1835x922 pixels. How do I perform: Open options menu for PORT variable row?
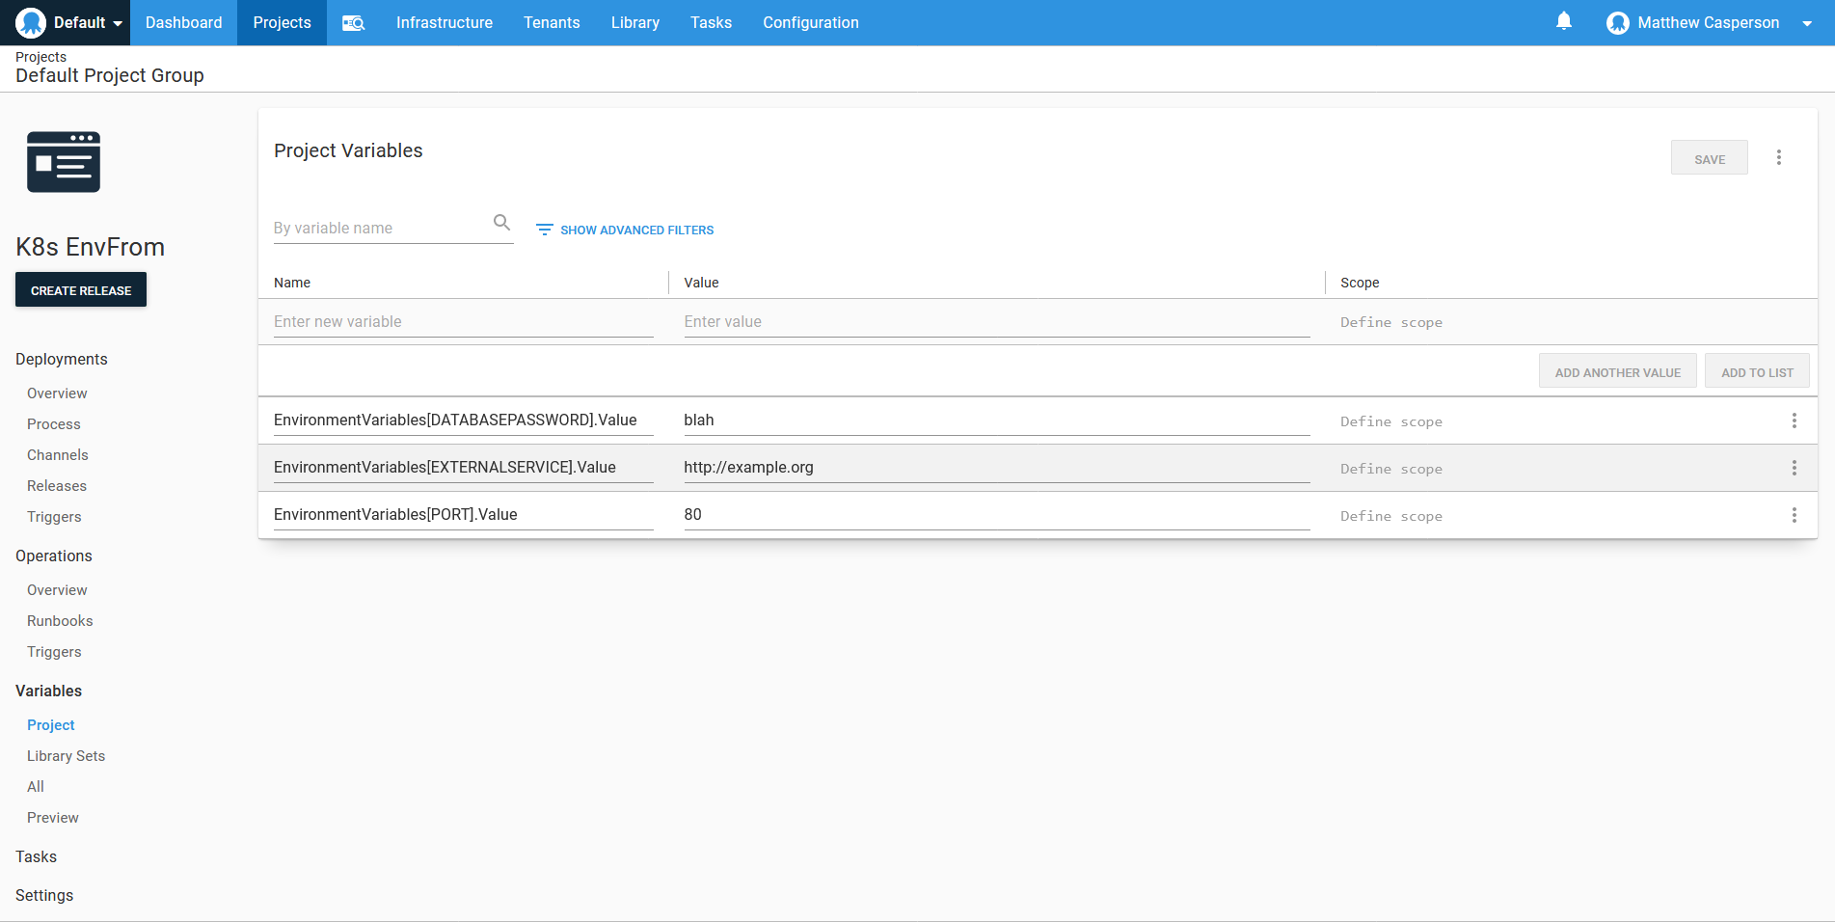[x=1794, y=515]
